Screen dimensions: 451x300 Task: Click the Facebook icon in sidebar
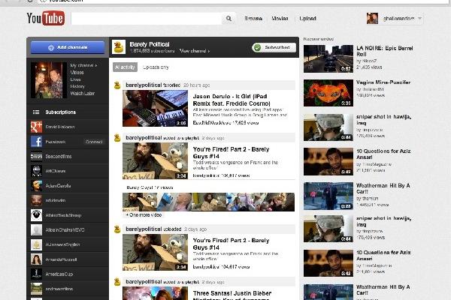pyautogui.click(x=35, y=141)
